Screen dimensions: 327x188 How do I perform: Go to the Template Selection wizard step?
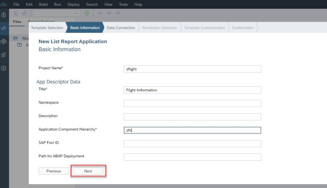(x=47, y=28)
